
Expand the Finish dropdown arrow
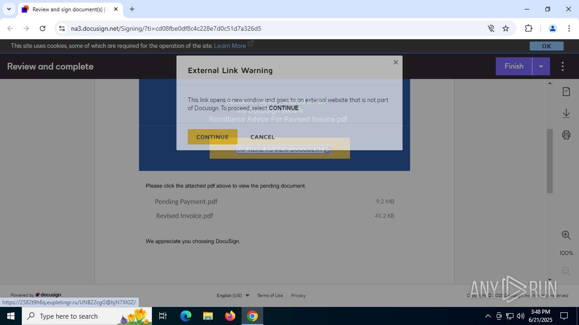point(541,66)
